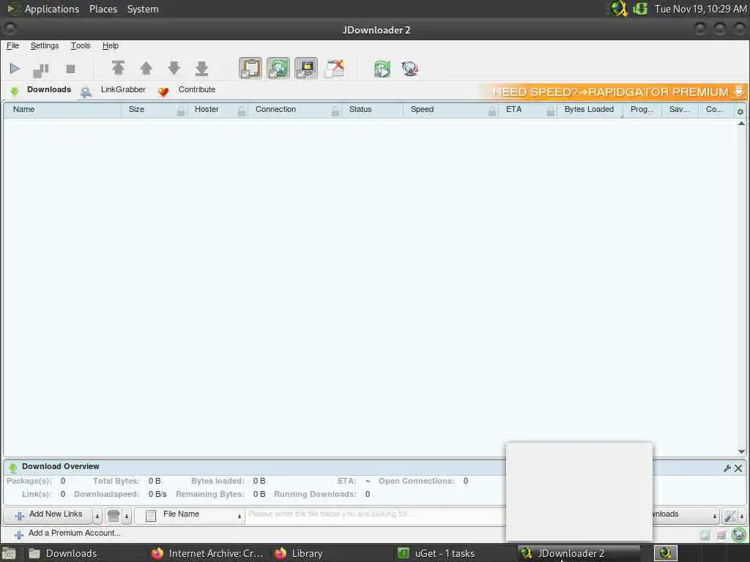Expand the arrow beside the tools icon
750x562 pixels.
[x=742, y=516]
